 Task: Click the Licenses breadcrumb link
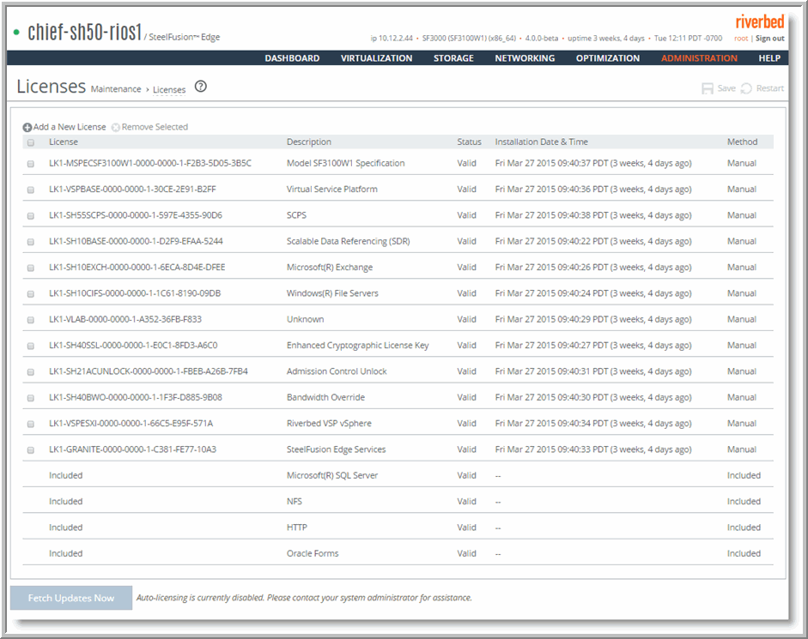tap(169, 89)
